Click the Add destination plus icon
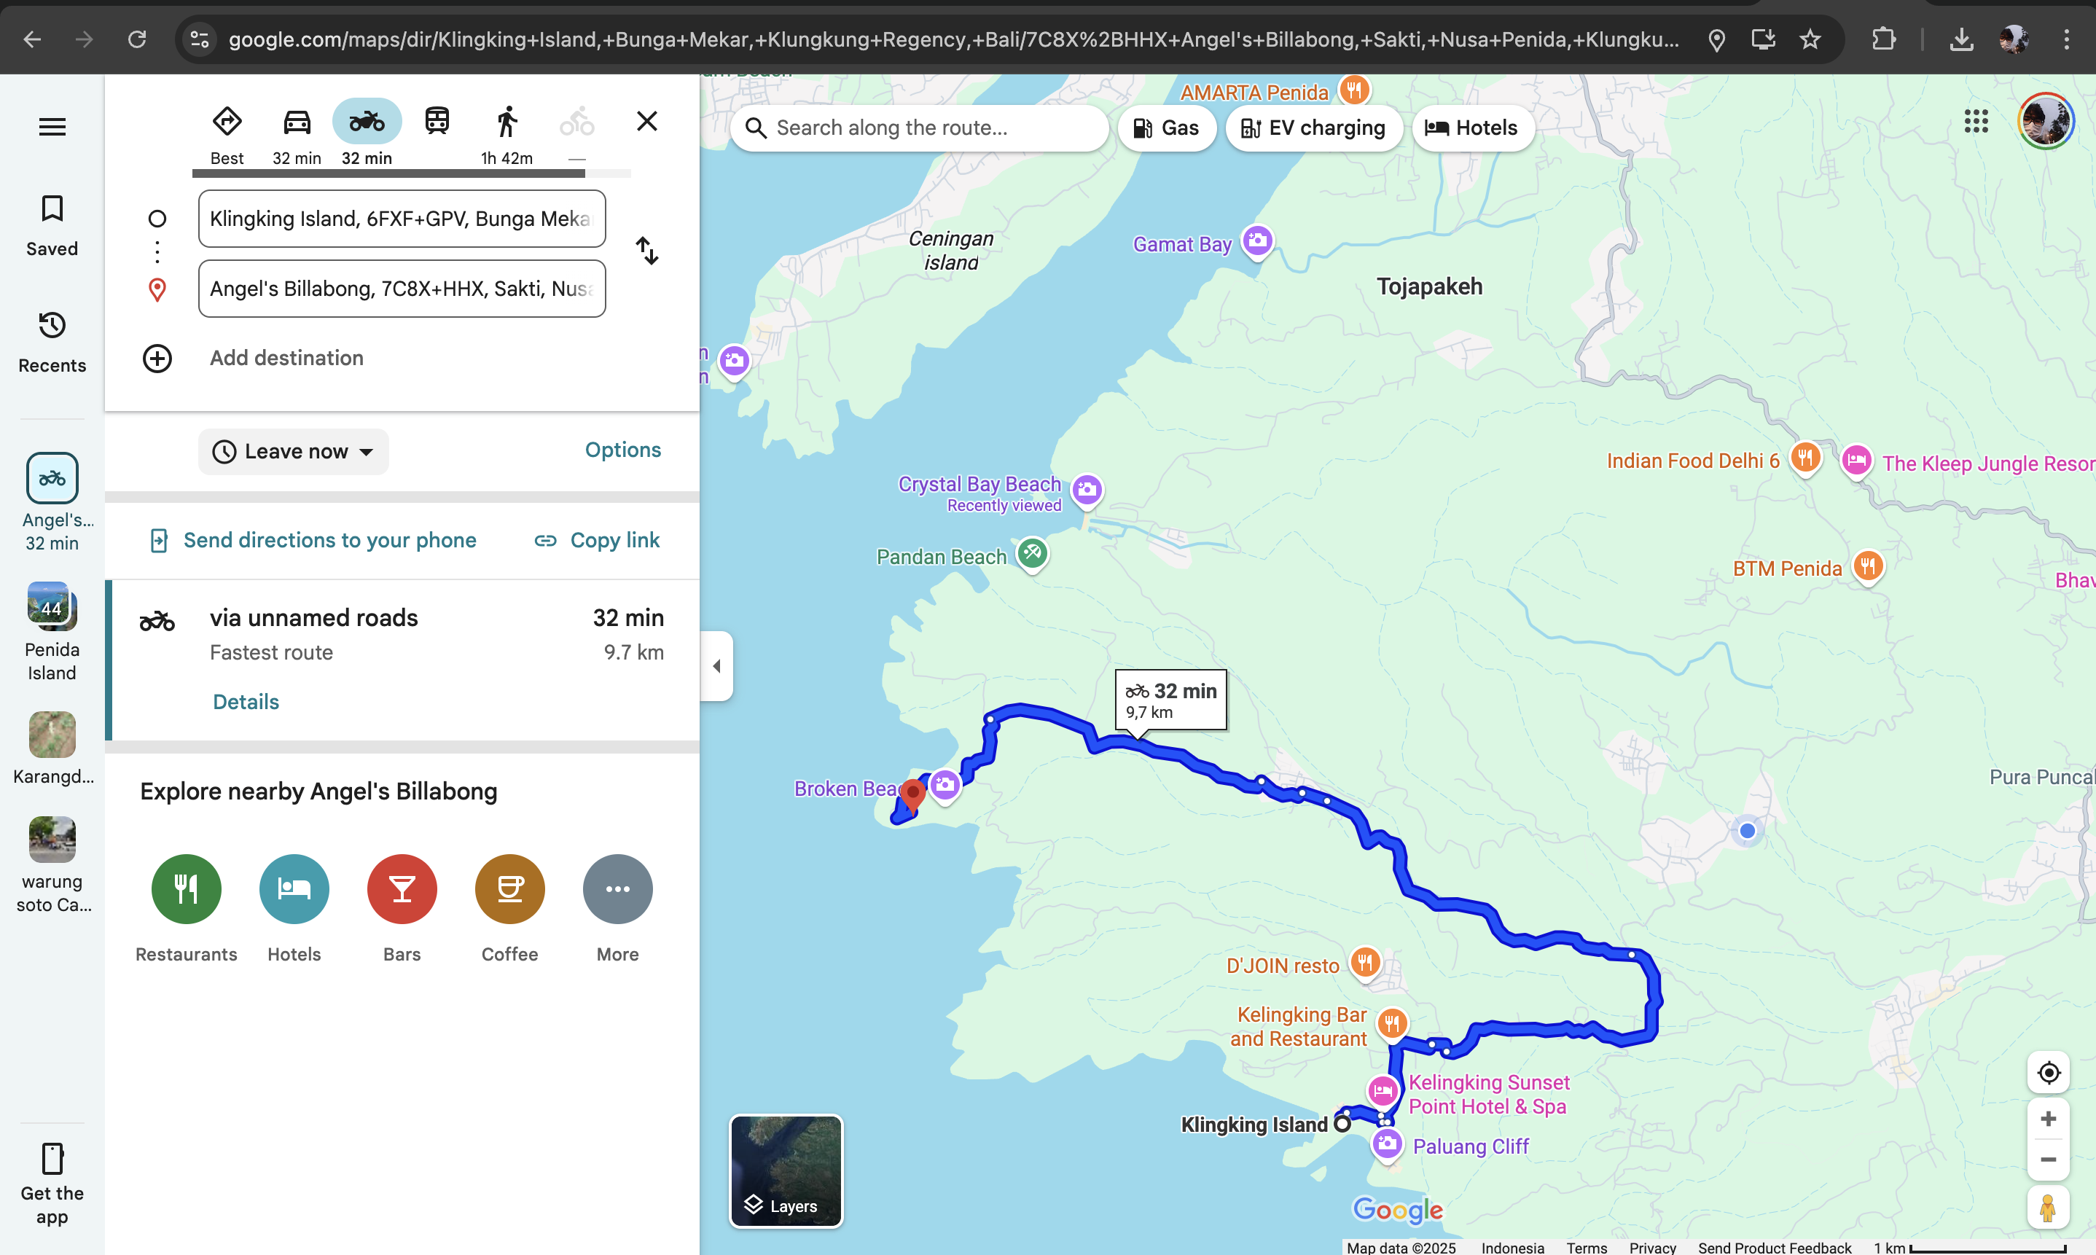The image size is (2096, 1255). pos(157,359)
